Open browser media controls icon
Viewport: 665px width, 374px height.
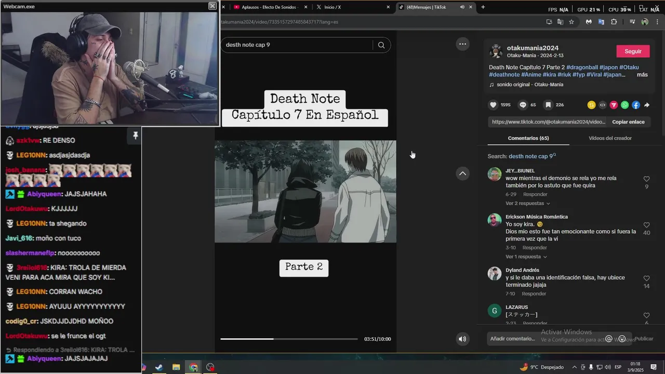pyautogui.click(x=632, y=22)
